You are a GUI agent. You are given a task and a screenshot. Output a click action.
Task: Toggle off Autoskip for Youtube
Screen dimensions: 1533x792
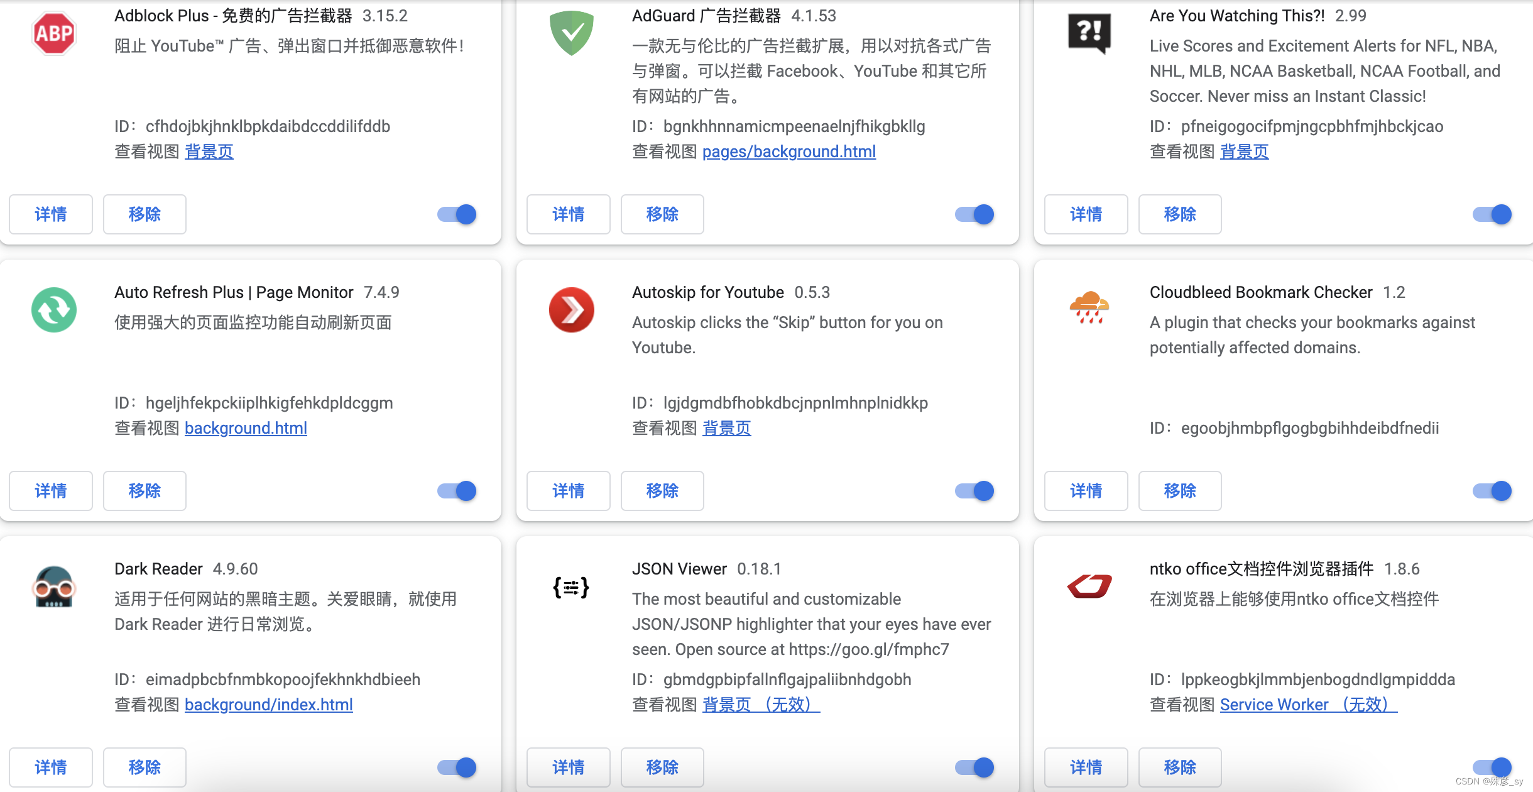(x=974, y=491)
